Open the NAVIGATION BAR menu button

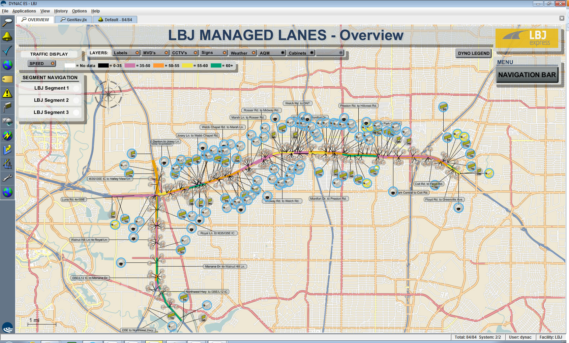tap(527, 75)
